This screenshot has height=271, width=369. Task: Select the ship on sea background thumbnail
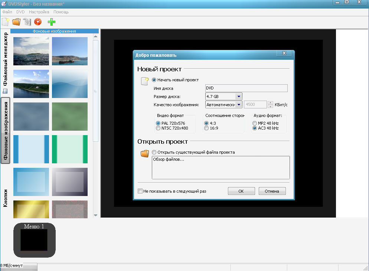(x=70, y=51)
